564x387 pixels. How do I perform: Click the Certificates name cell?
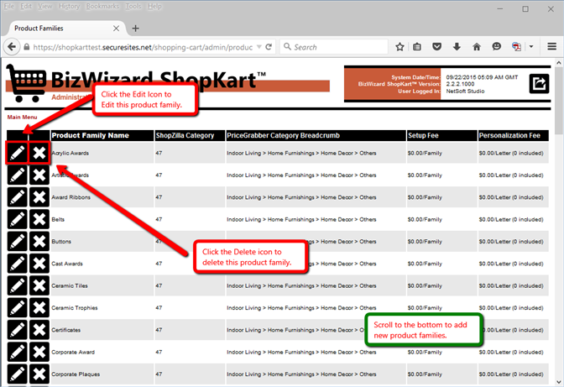(102, 330)
